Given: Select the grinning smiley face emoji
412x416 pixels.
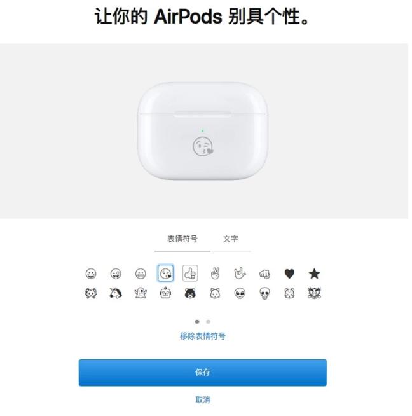Looking at the screenshot, I should tap(91, 274).
